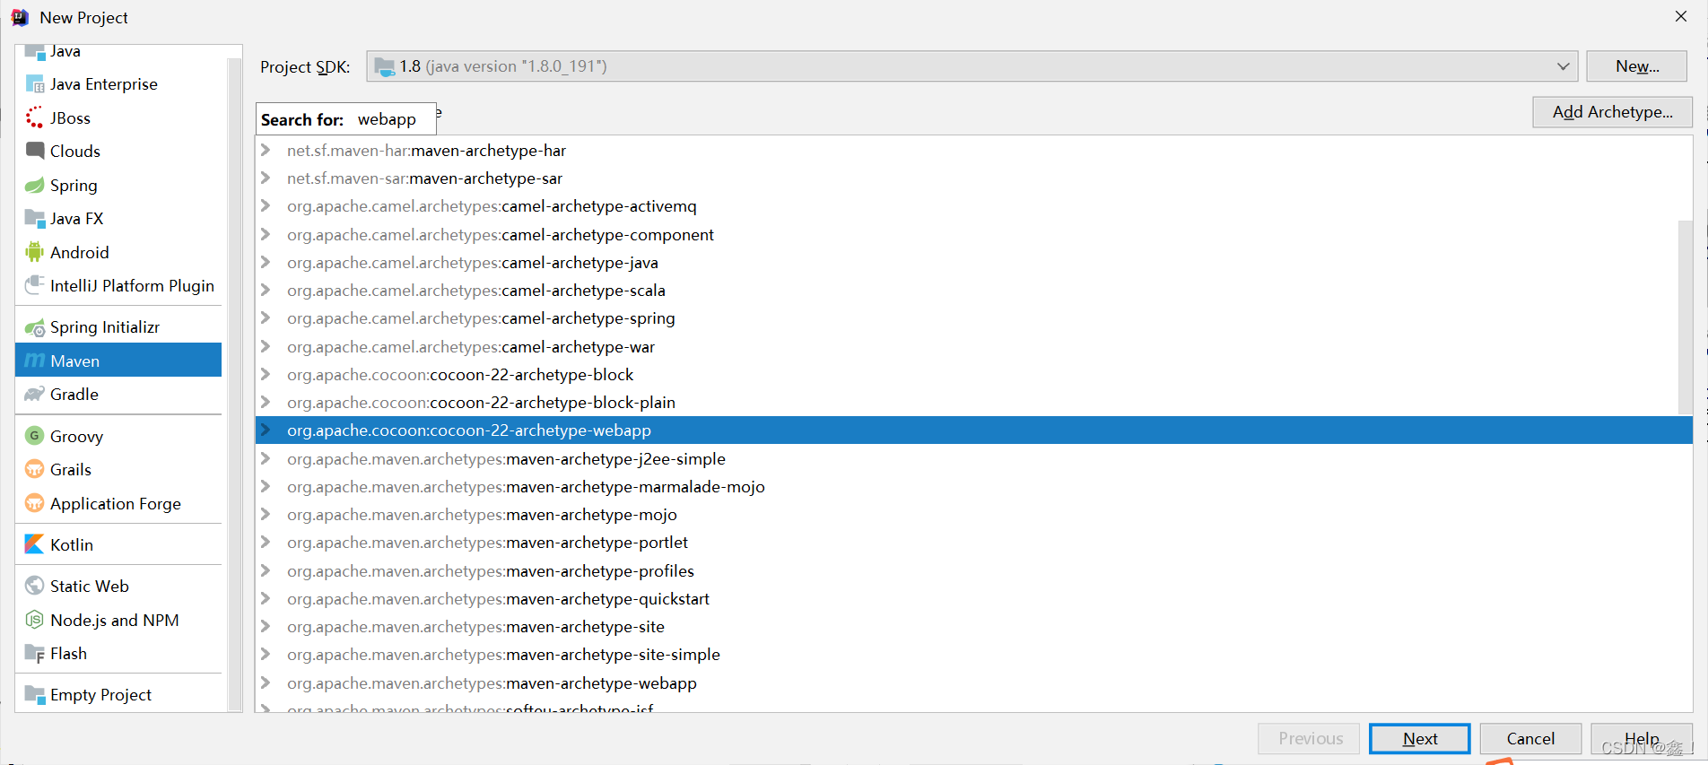Select maven-archetype-mojo row

click(x=974, y=515)
